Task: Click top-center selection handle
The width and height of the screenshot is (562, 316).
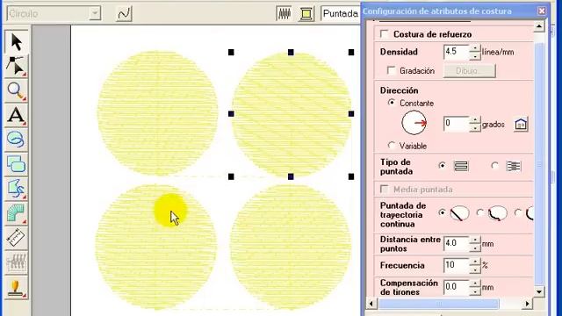Action: 291,53
